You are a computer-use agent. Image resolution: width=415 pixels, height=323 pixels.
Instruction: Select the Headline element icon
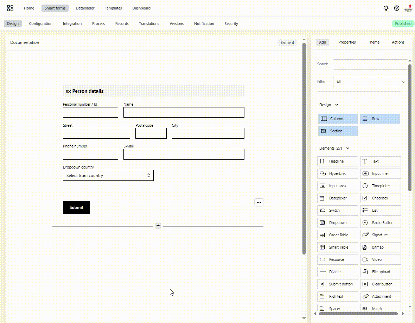tap(337, 161)
